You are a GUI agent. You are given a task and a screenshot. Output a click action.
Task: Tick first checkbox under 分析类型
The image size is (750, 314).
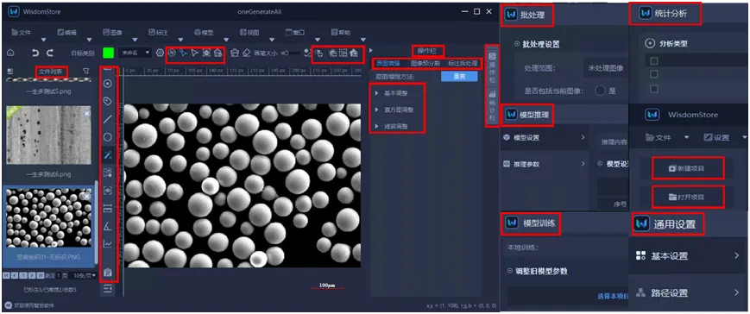click(x=654, y=60)
